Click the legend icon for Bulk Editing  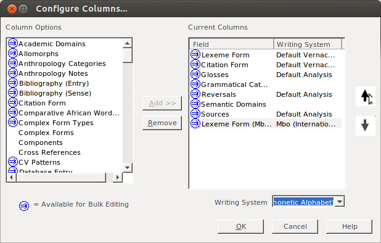[x=24, y=206]
